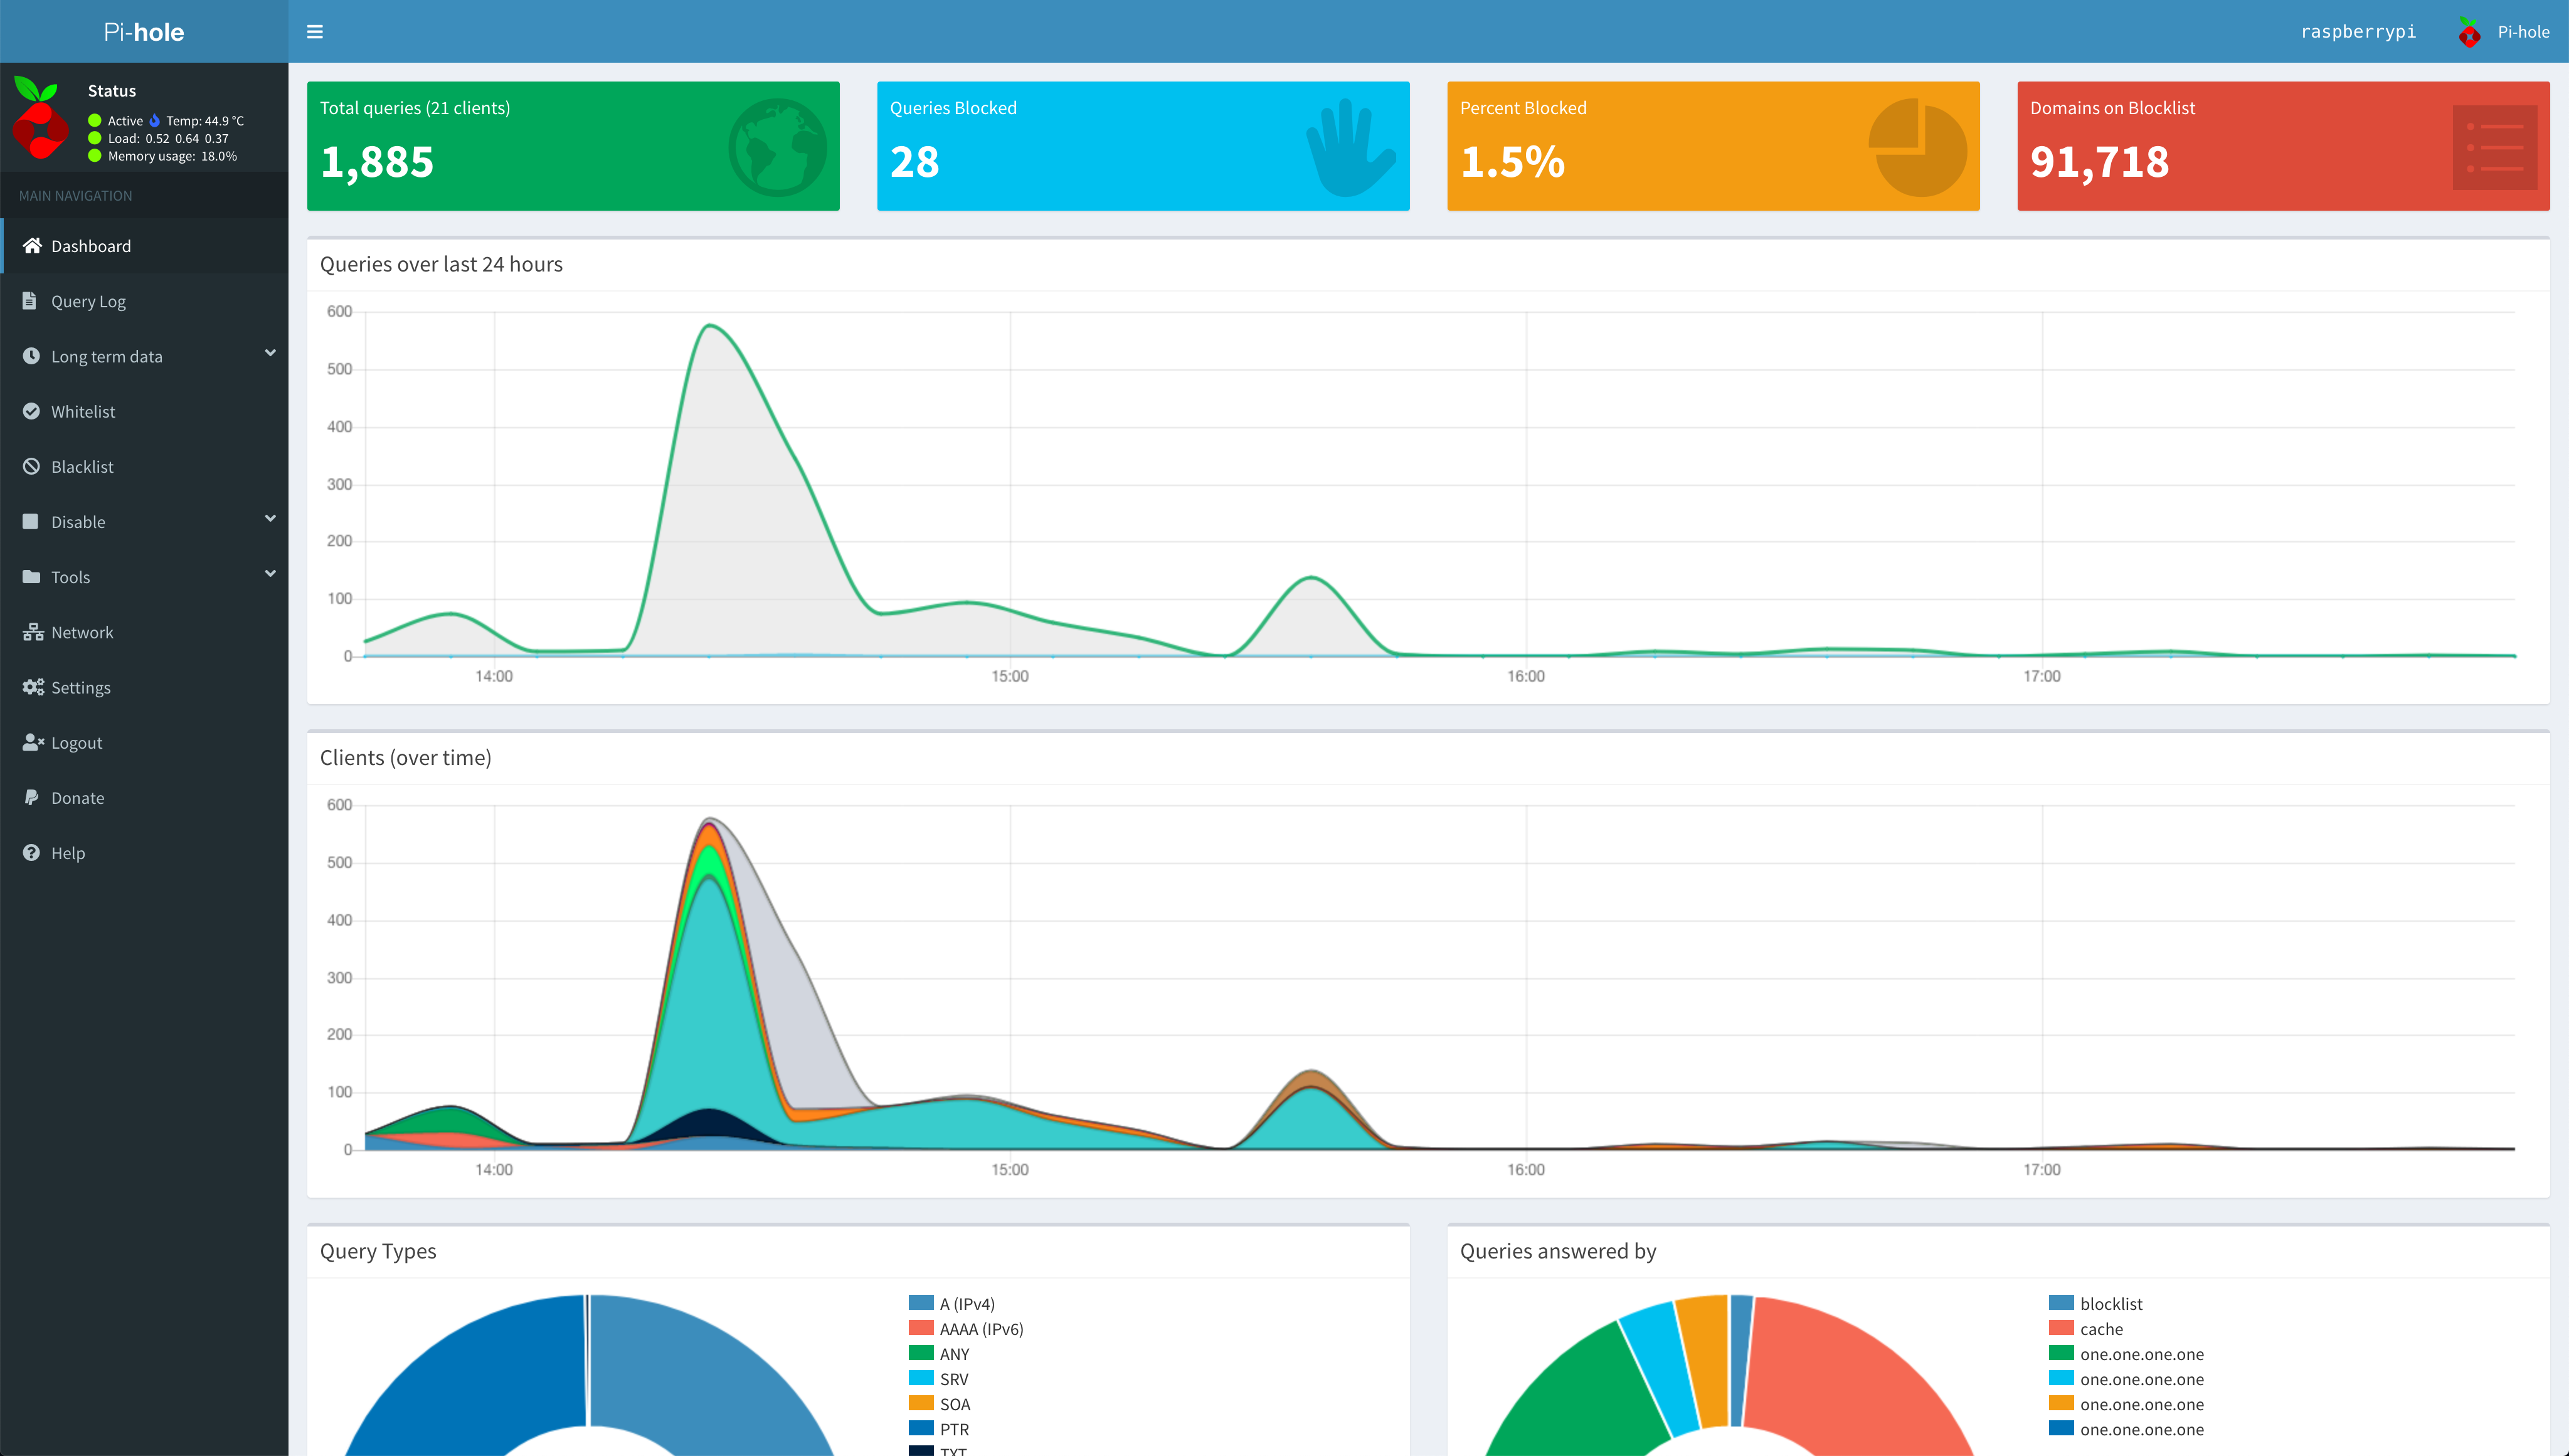2569x1456 pixels.
Task: Click the Settings gears icon
Action: click(33, 687)
